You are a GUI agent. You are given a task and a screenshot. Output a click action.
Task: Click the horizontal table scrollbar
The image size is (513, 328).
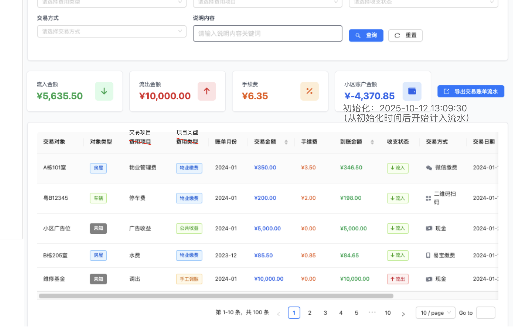click(x=216, y=296)
